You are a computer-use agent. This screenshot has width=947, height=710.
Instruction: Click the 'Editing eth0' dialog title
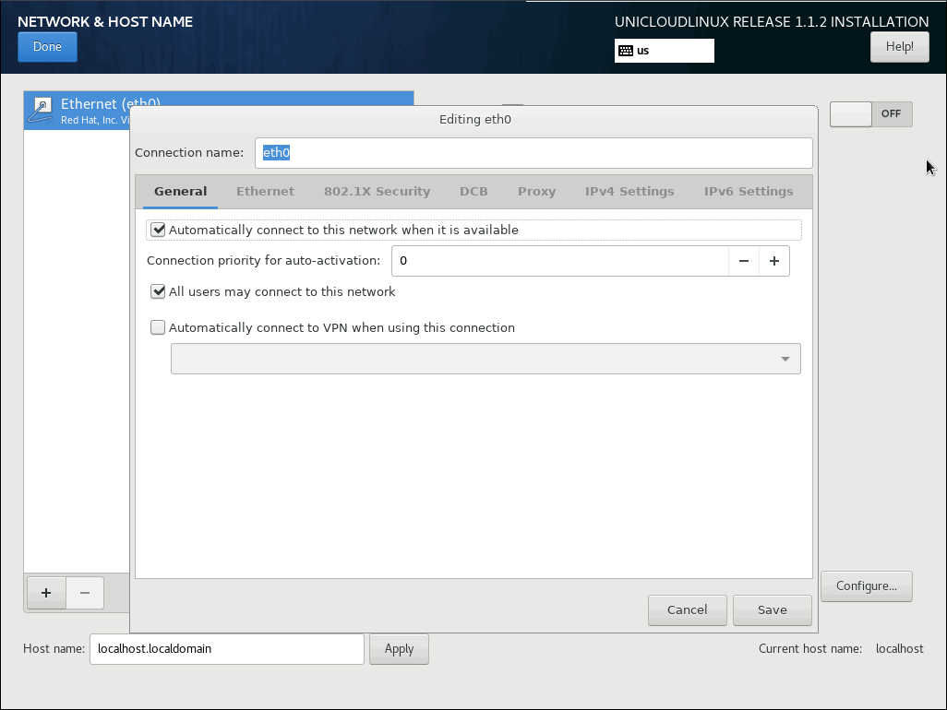(x=475, y=120)
